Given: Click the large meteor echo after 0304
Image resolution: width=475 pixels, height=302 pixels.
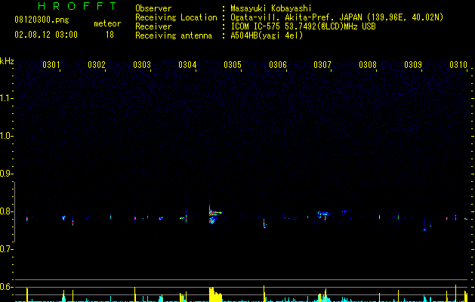Looking at the screenshot, I should 214,214.
